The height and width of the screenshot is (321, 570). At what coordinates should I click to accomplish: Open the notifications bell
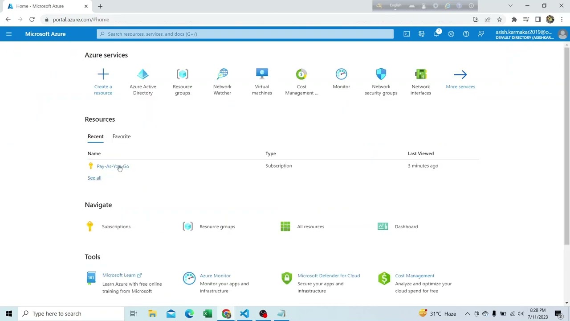(x=436, y=34)
